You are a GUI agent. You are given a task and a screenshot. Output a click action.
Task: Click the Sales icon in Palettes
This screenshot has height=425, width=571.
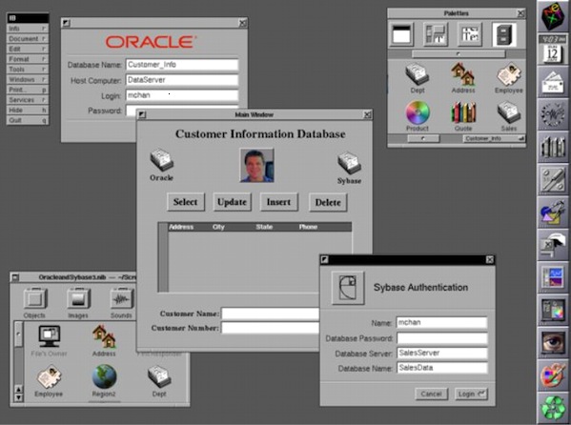pos(509,112)
